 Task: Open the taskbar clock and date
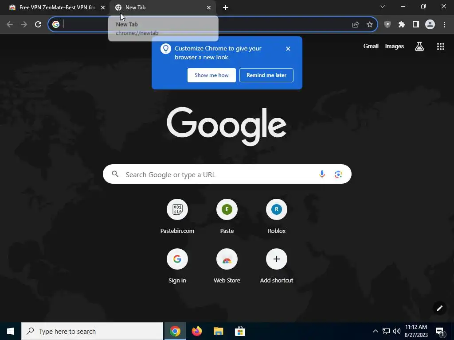click(x=416, y=331)
